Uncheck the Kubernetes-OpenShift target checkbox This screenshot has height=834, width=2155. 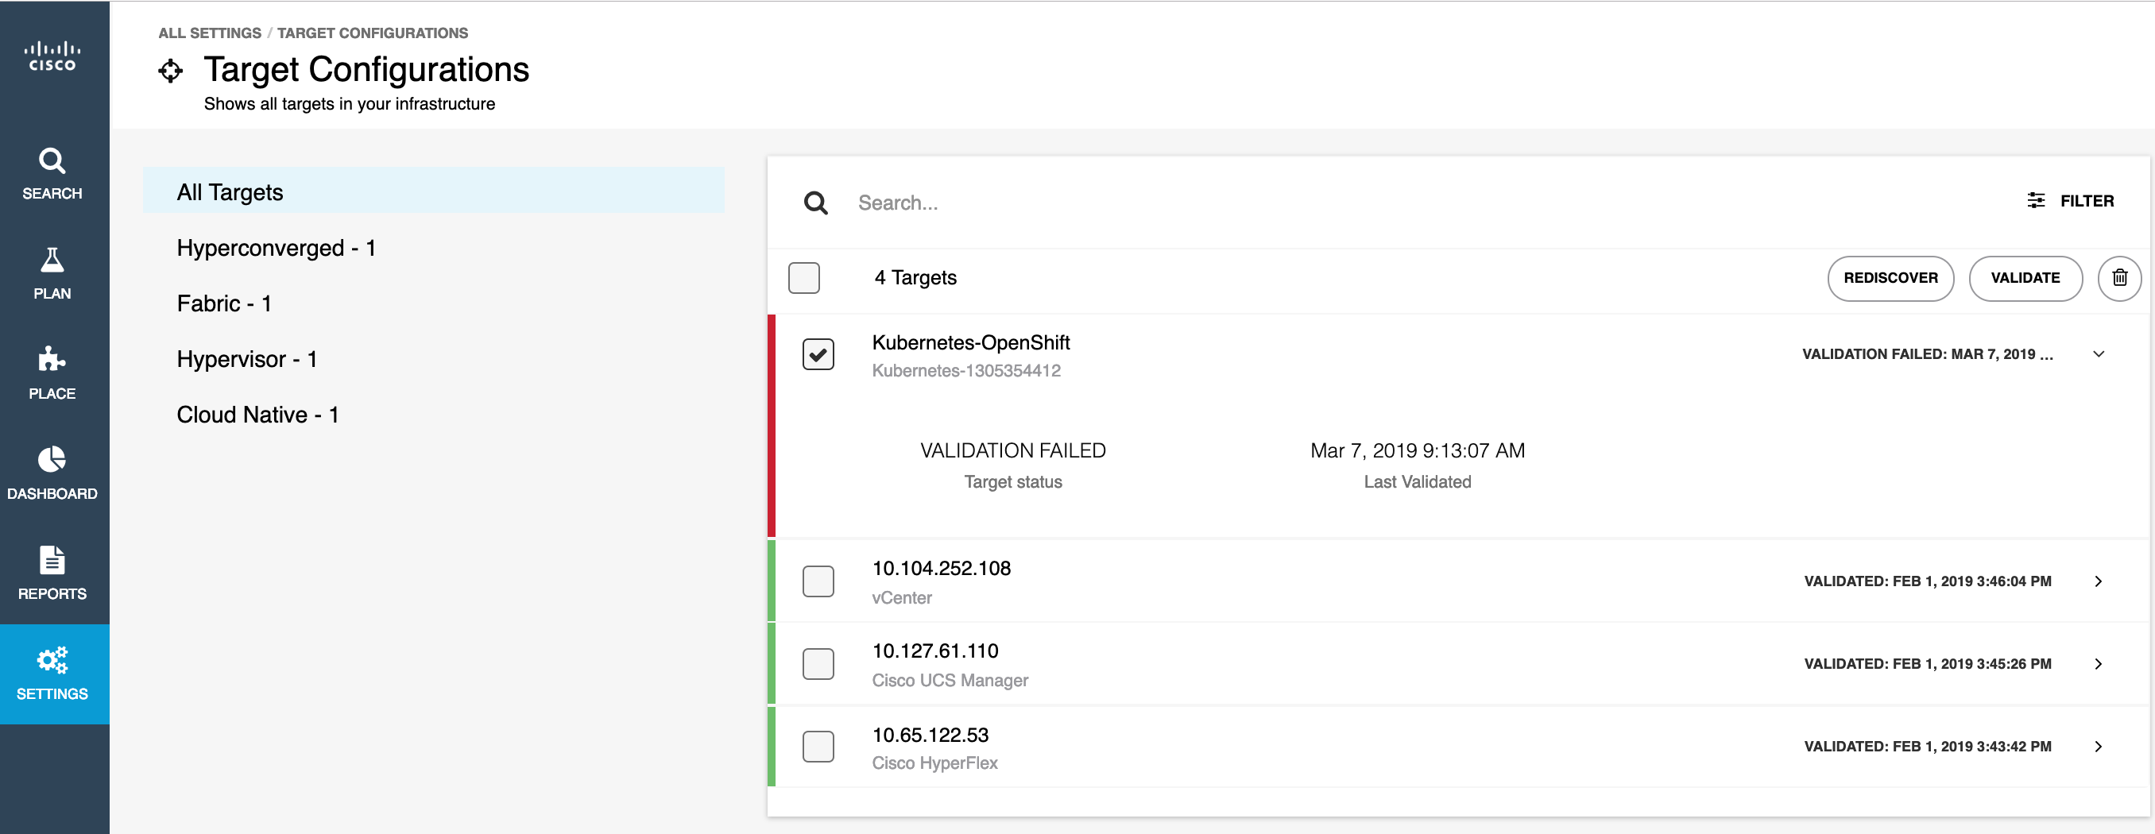pyautogui.click(x=818, y=353)
